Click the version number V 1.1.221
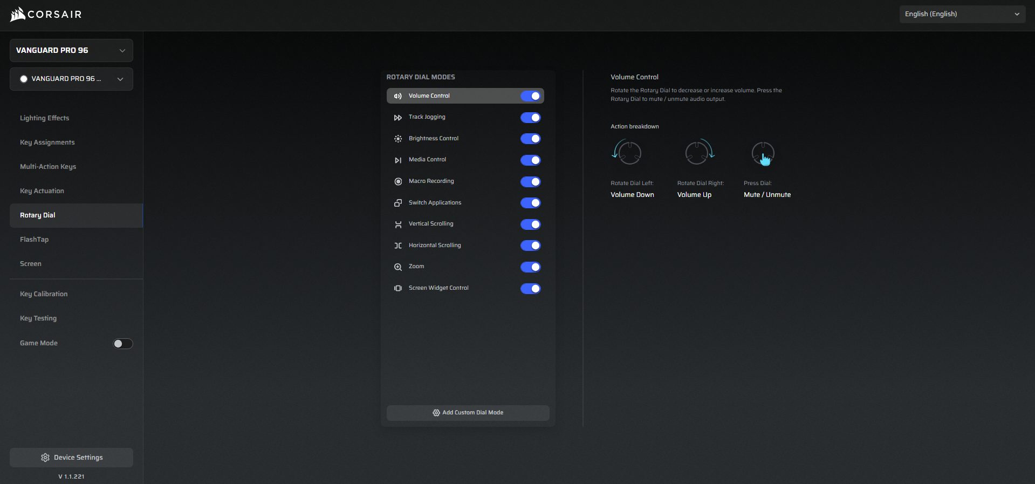1035x484 pixels. point(71,477)
